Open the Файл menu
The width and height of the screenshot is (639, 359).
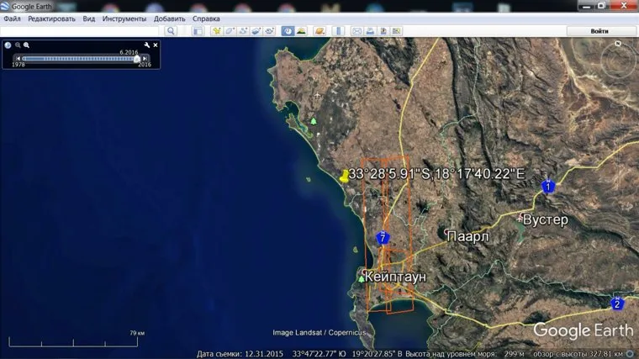13,18
